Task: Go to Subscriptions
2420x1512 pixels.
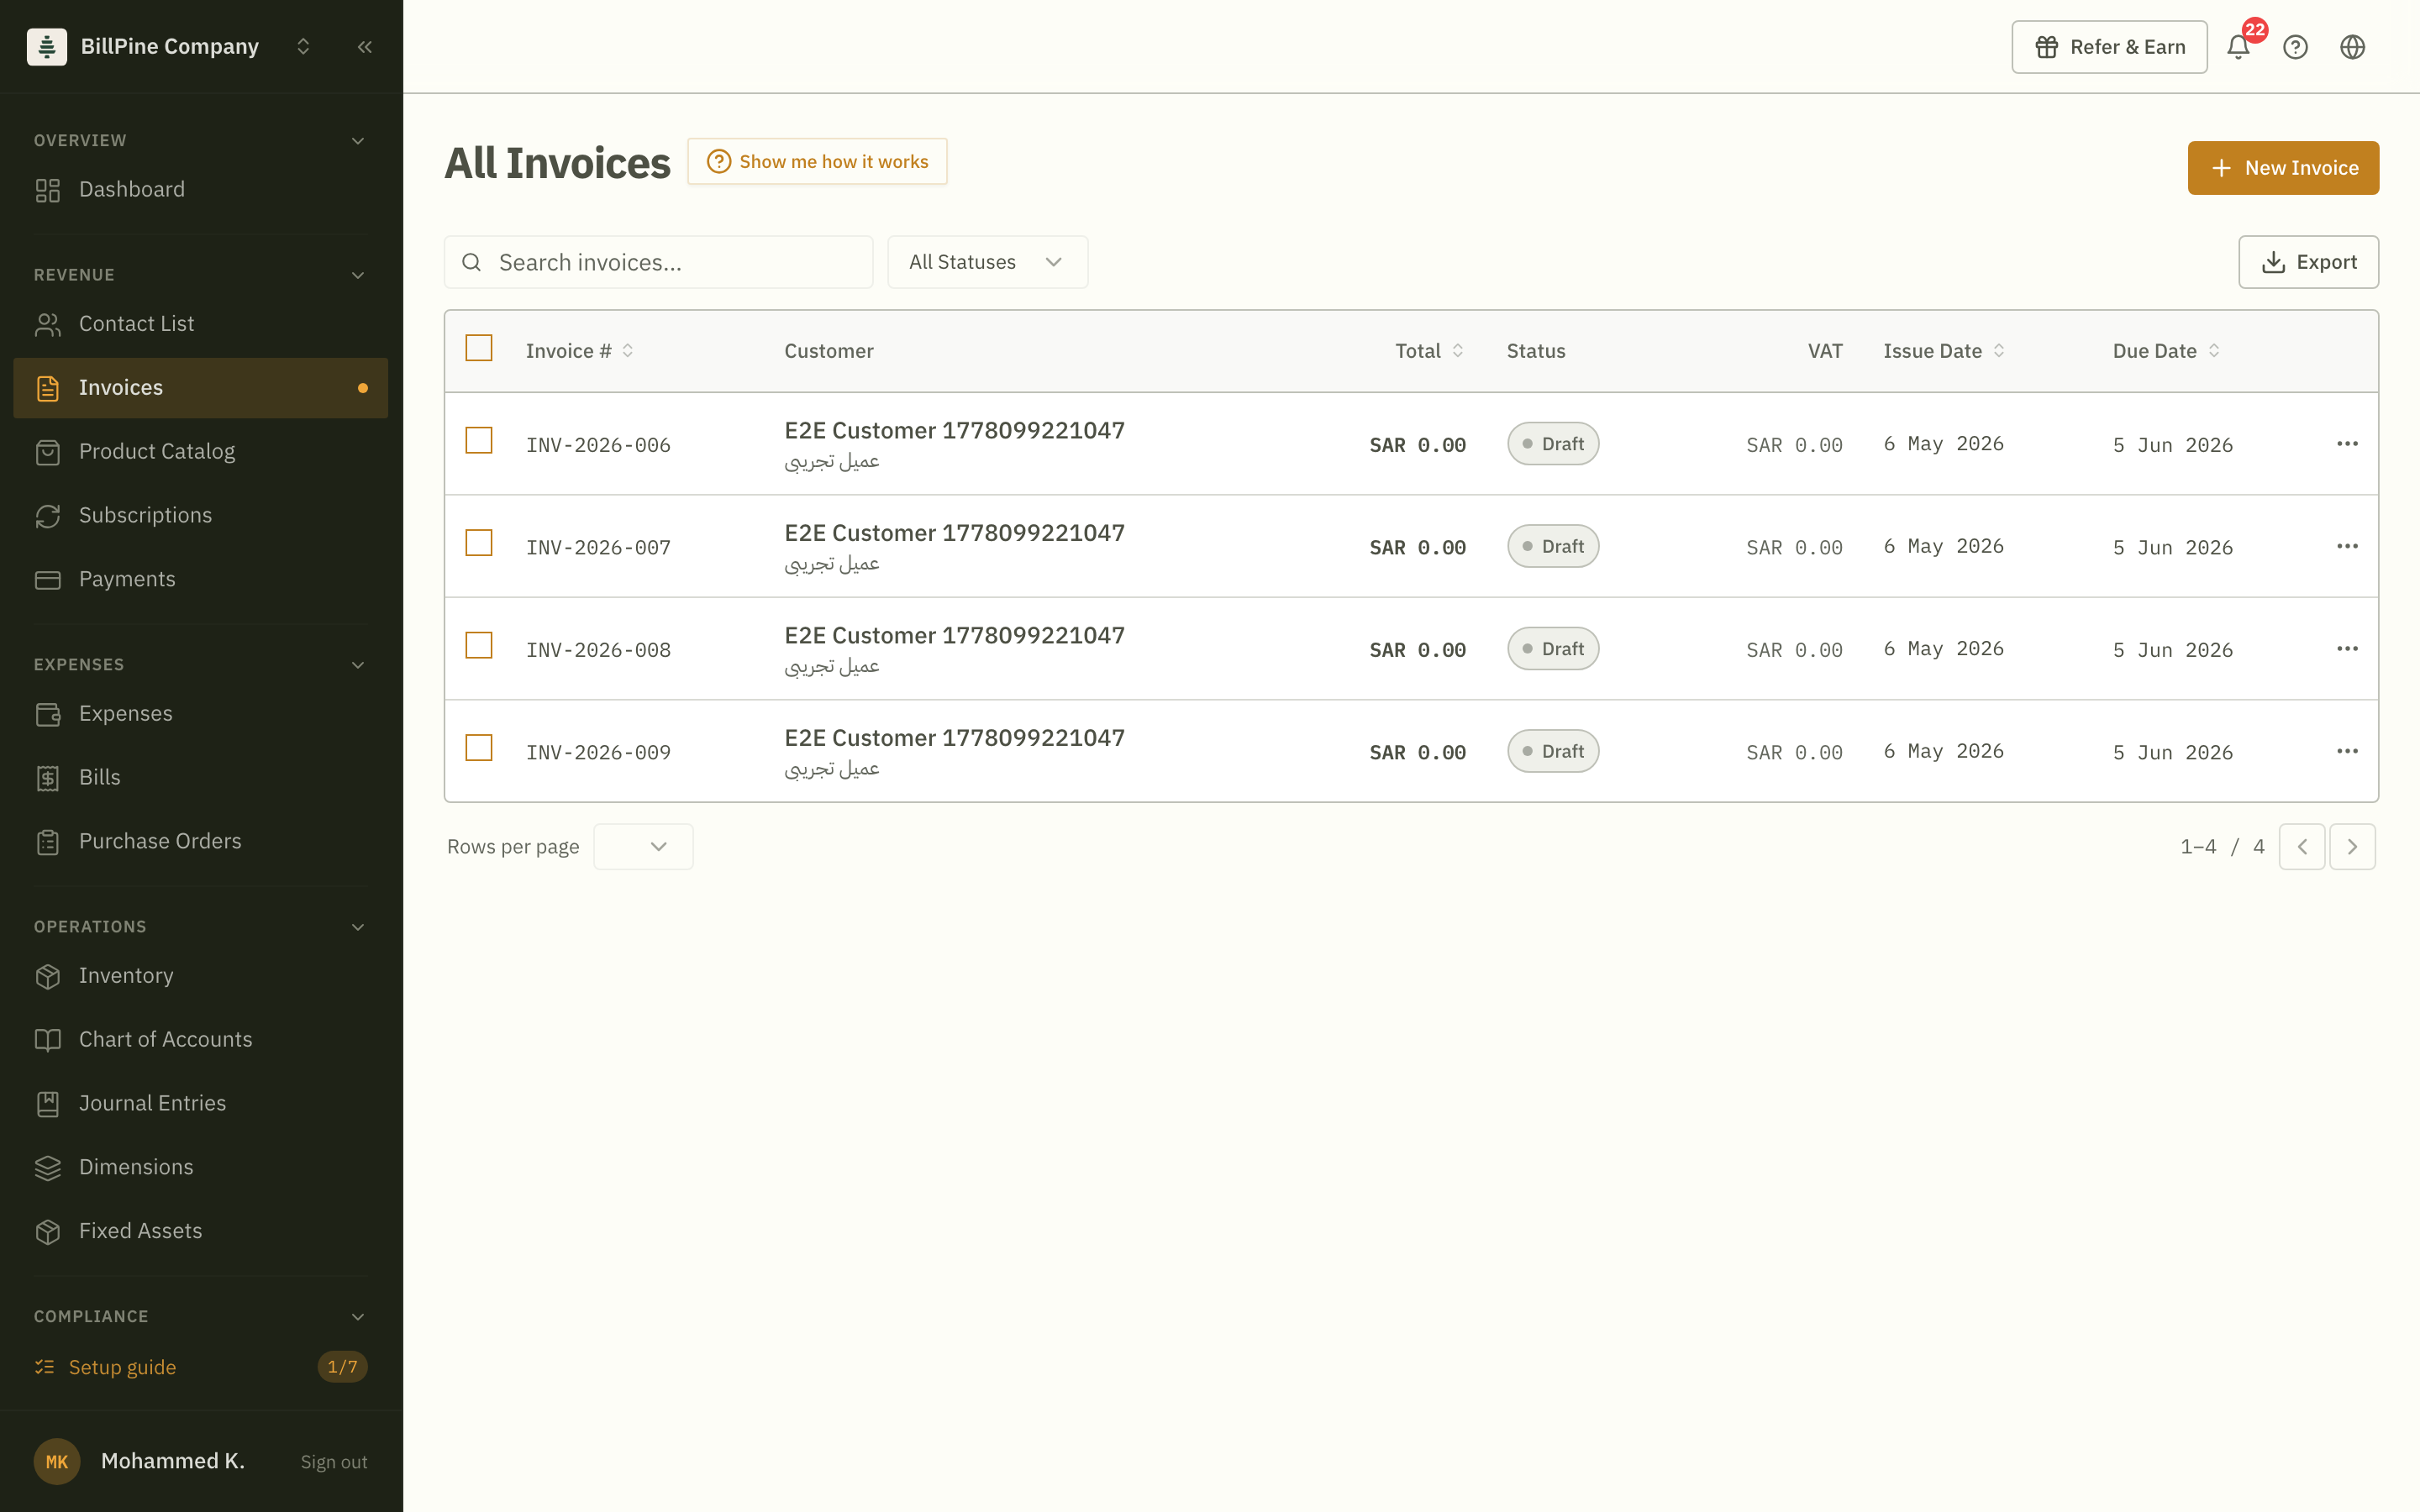Action: (x=201, y=516)
